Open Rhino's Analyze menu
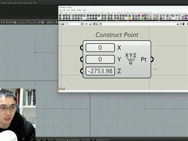188x141 pixels. (x=20, y=3)
